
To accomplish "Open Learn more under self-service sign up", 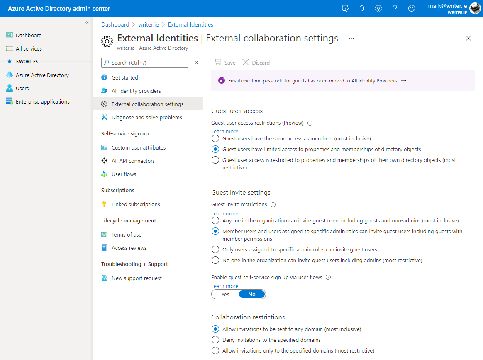I will point(224,286).
